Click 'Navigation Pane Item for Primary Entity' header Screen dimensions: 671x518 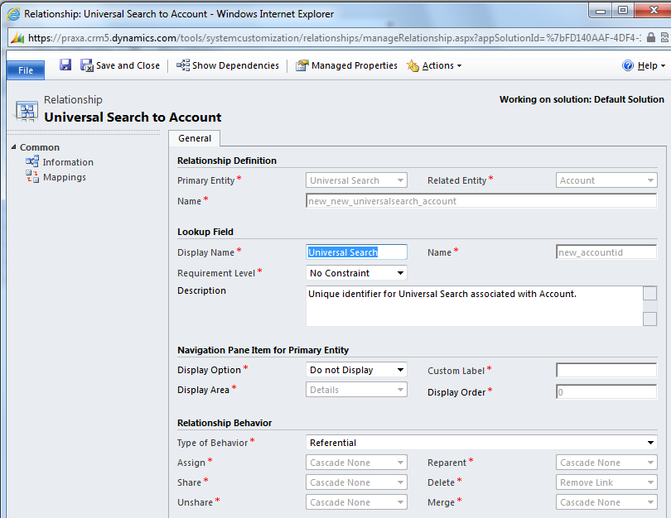pos(263,350)
